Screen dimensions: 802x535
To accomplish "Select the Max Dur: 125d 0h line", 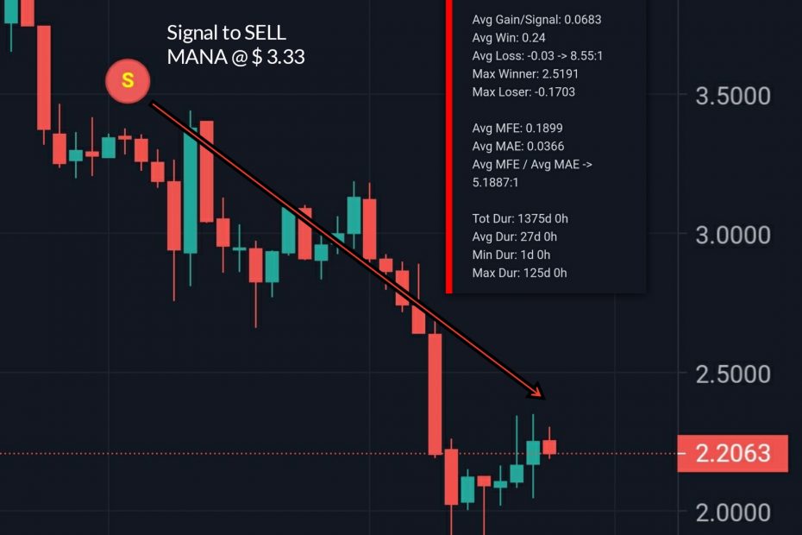I will [x=520, y=273].
